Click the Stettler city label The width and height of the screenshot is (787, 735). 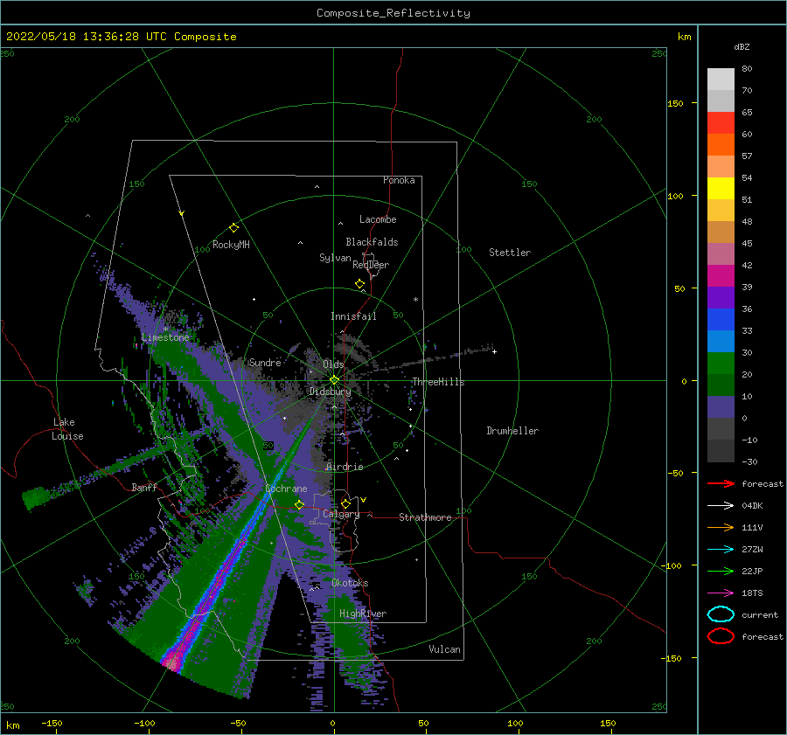point(510,253)
